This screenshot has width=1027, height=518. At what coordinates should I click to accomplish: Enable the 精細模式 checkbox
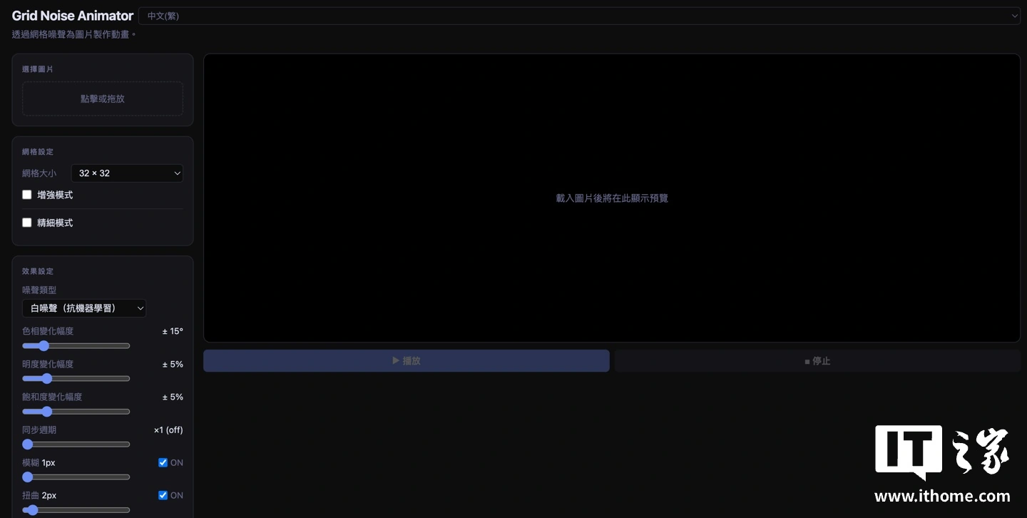pyautogui.click(x=27, y=223)
